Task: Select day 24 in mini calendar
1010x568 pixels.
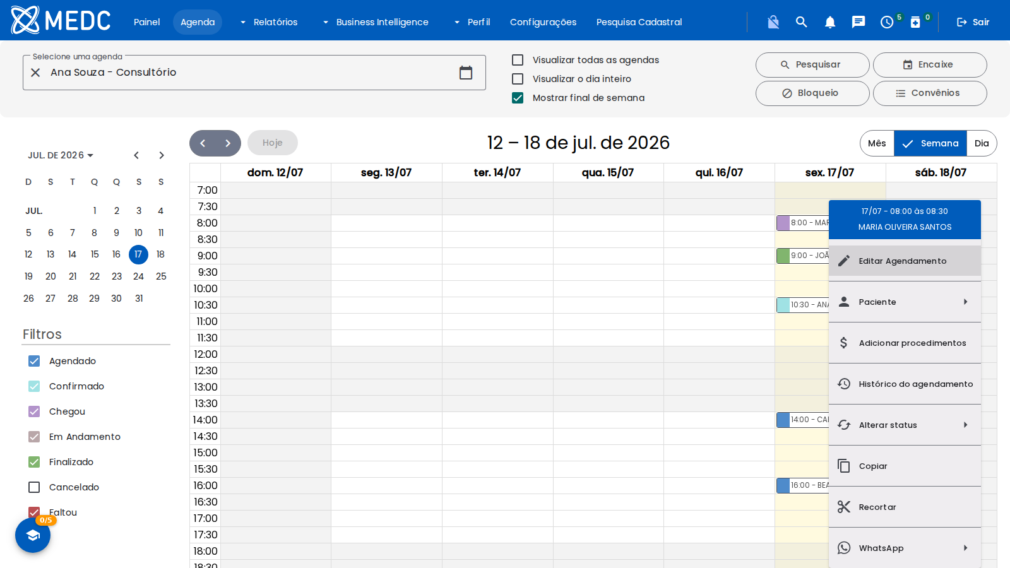Action: pos(138,276)
